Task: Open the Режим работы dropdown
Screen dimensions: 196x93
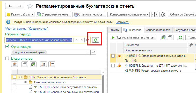Action: [x=20, y=14]
